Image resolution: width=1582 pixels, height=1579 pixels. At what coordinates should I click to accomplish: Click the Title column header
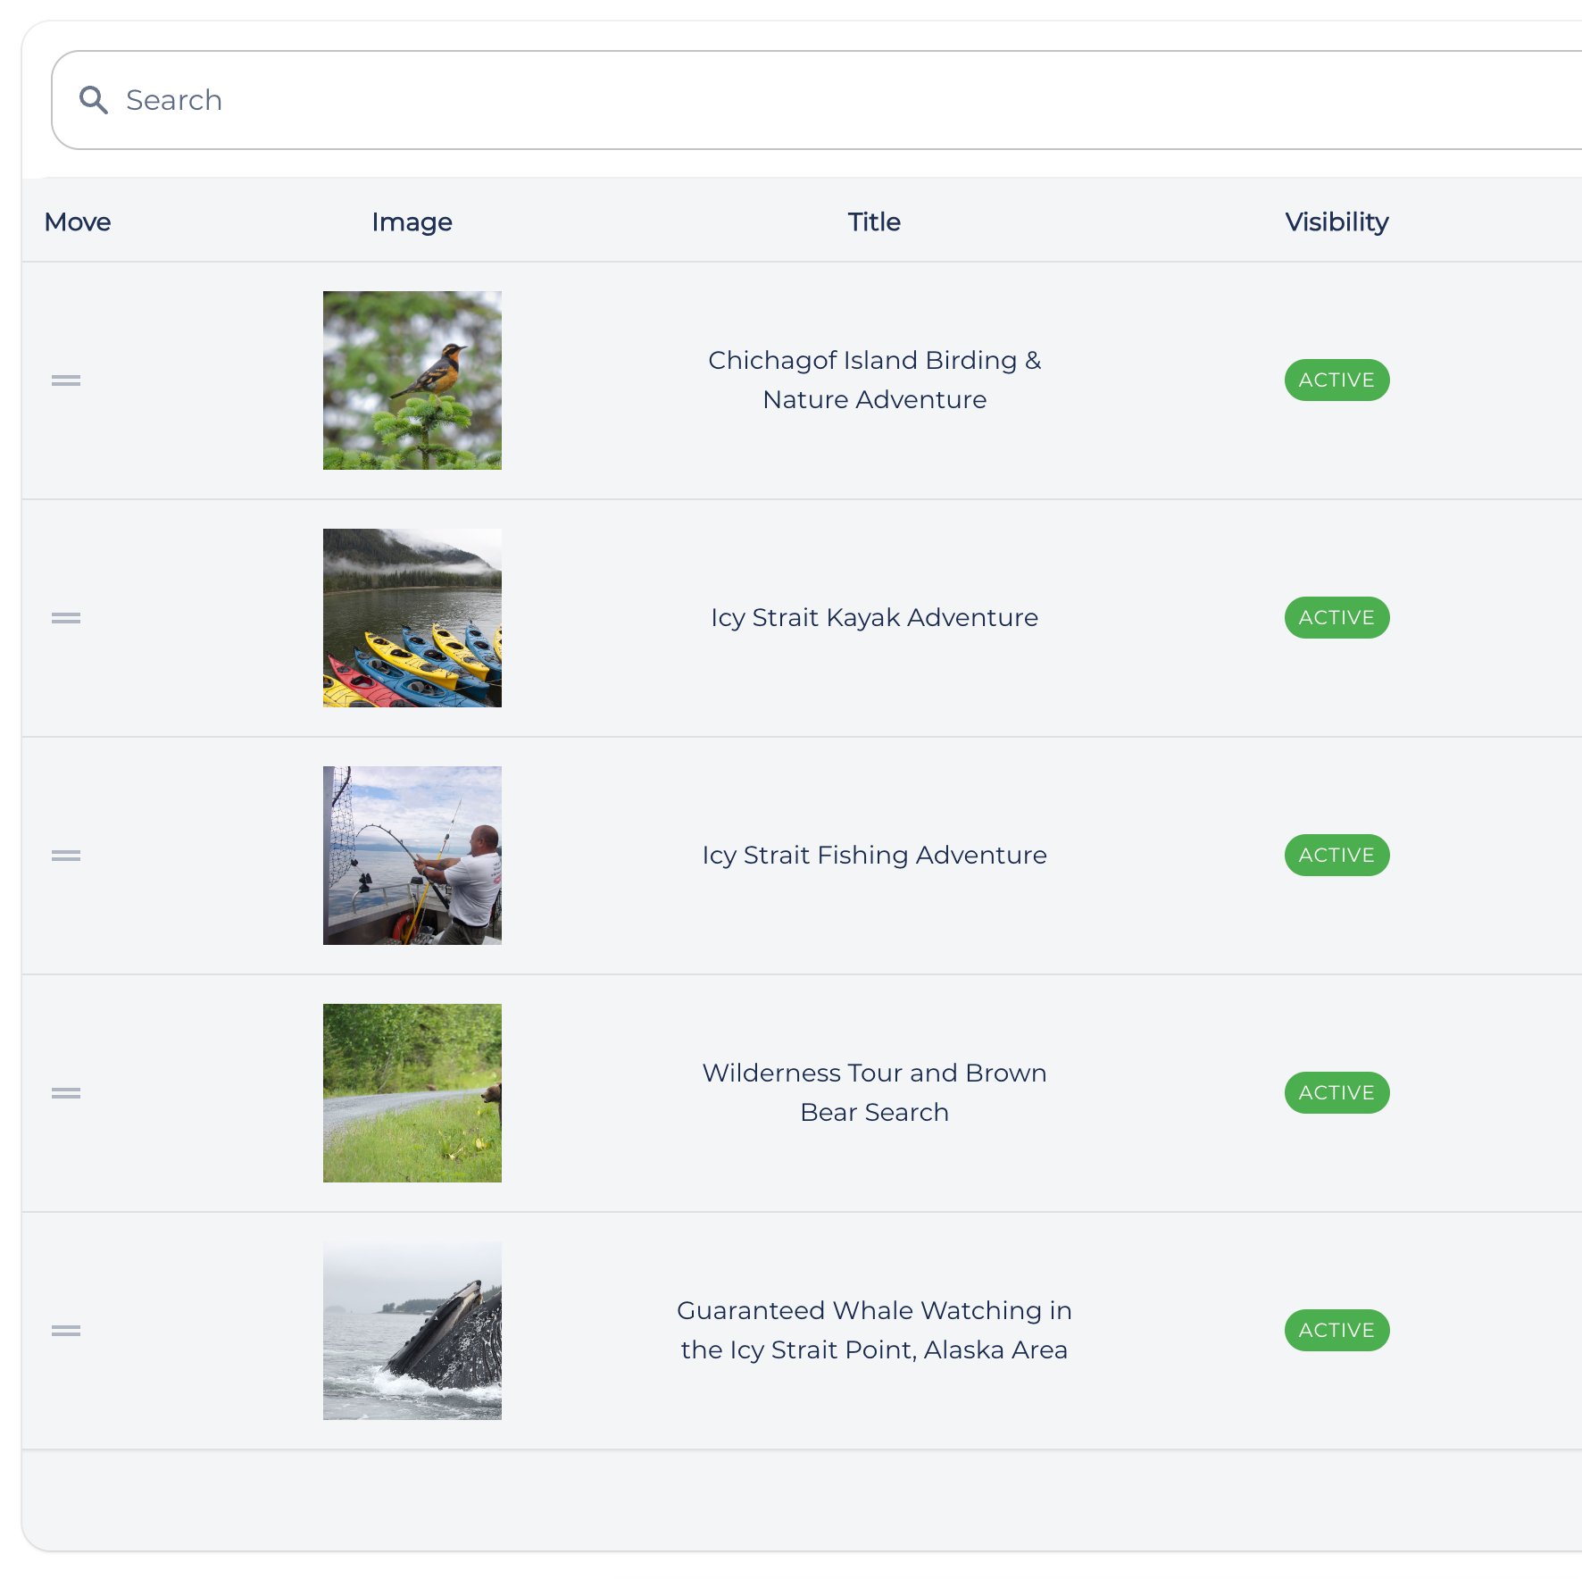tap(874, 221)
